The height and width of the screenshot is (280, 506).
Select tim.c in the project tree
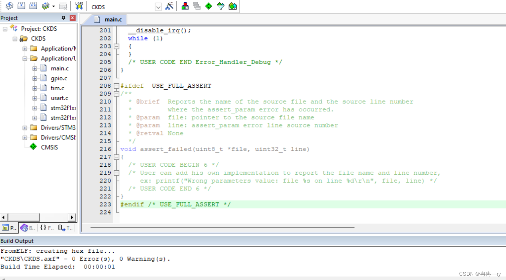pos(57,88)
